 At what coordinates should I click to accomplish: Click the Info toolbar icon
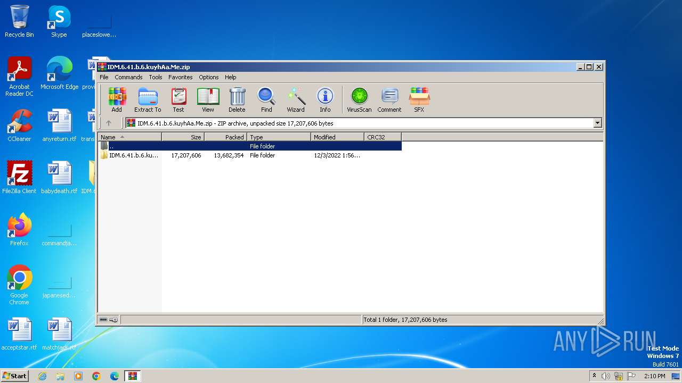[x=325, y=100]
